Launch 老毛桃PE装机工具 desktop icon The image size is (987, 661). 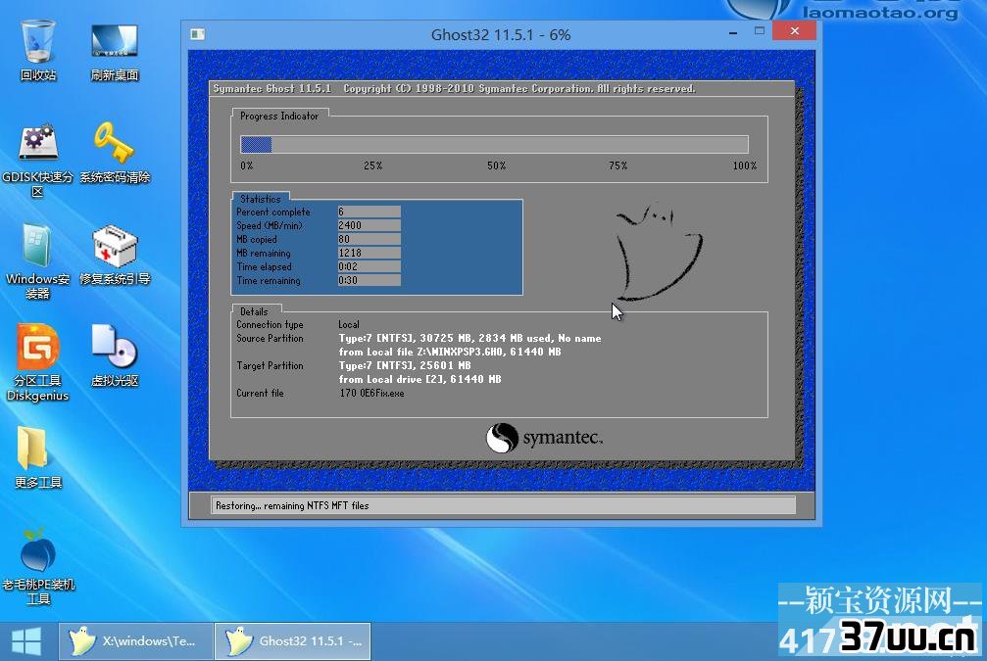tap(38, 566)
